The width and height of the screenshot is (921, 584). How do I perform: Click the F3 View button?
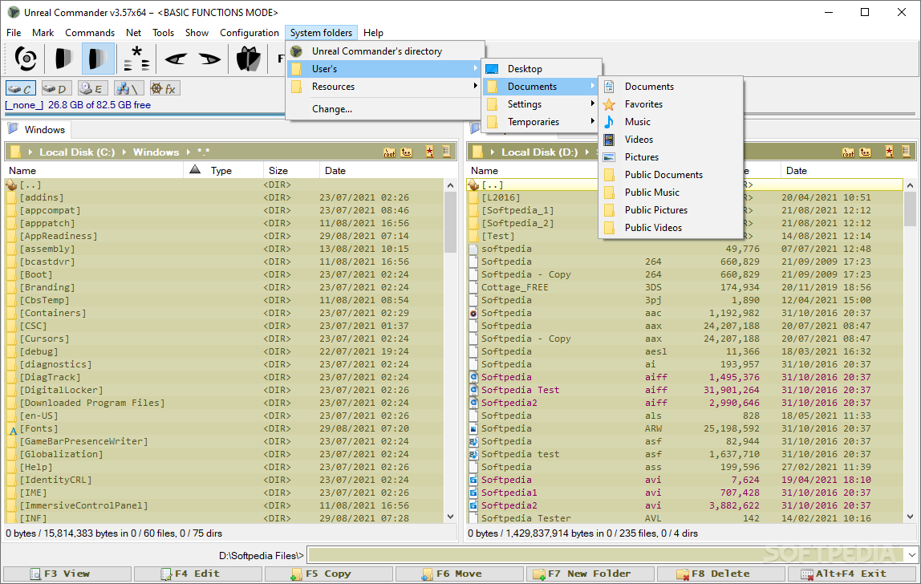coord(67,574)
